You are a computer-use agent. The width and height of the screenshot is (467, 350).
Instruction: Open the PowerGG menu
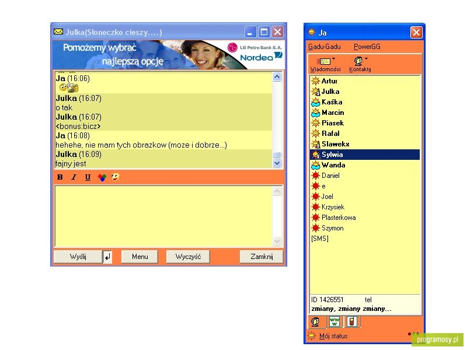(x=367, y=47)
